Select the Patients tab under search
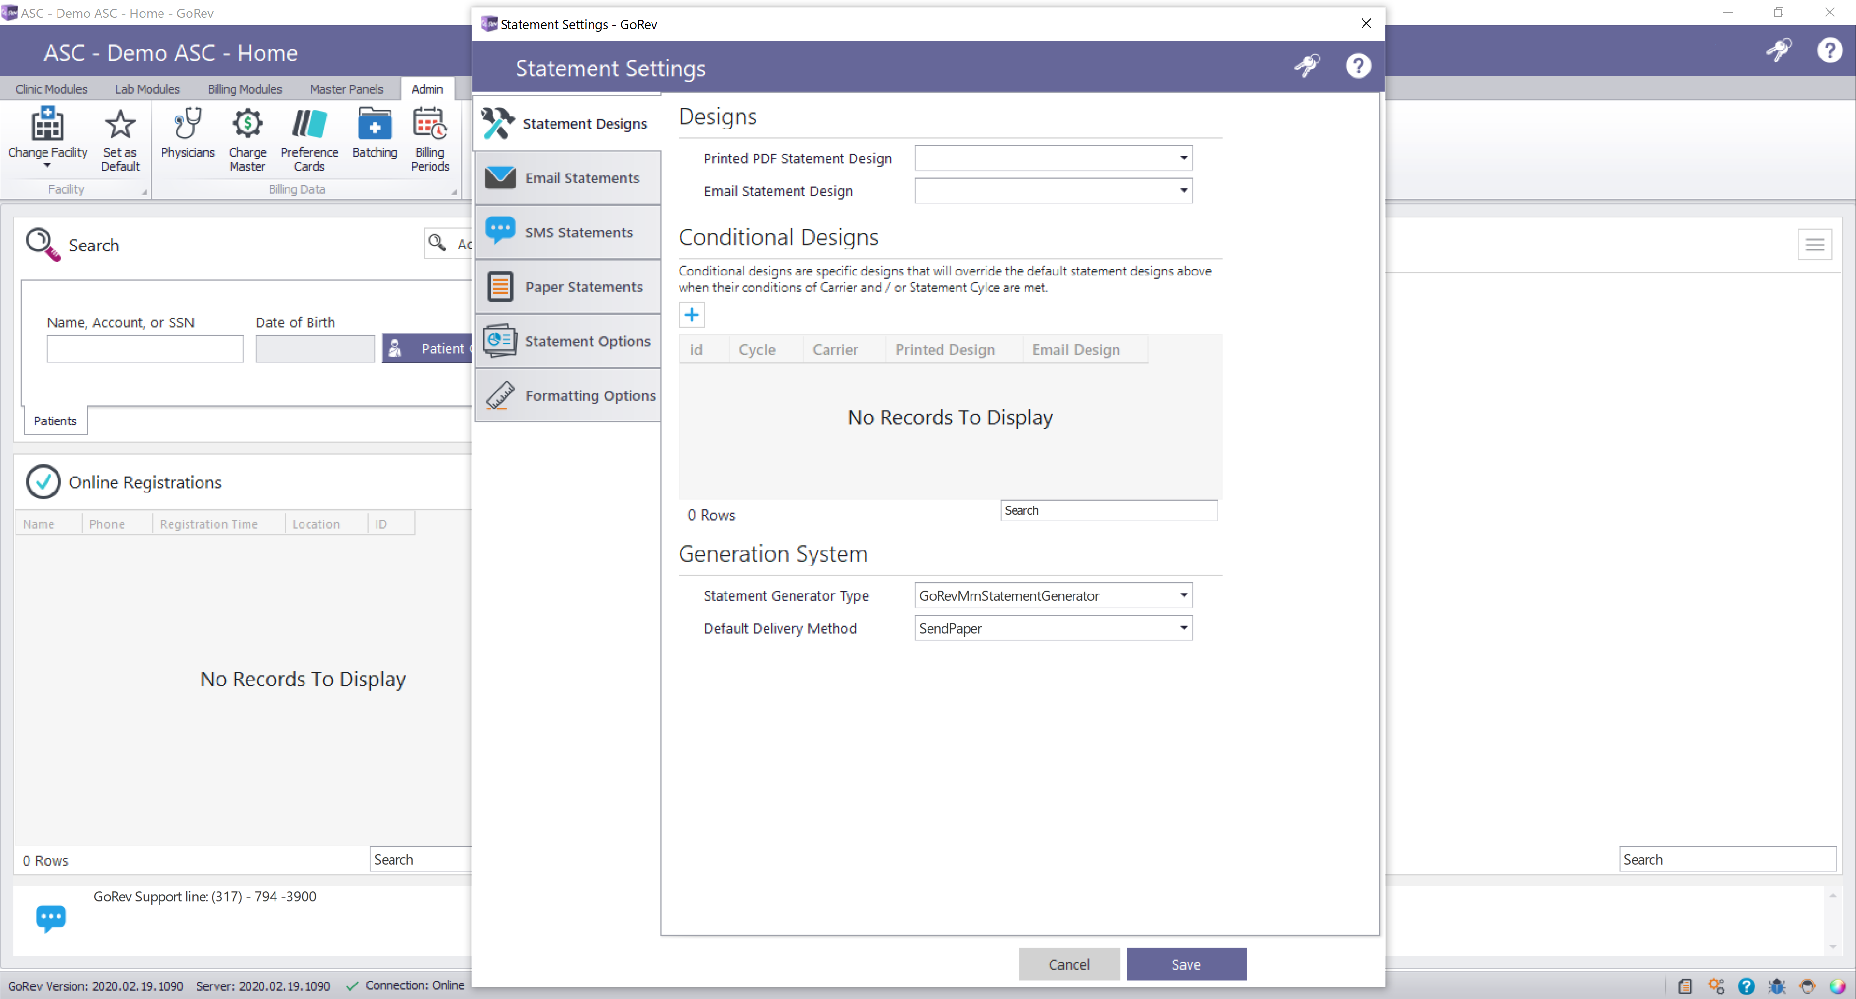Screen dimensions: 1856x999 point(56,420)
